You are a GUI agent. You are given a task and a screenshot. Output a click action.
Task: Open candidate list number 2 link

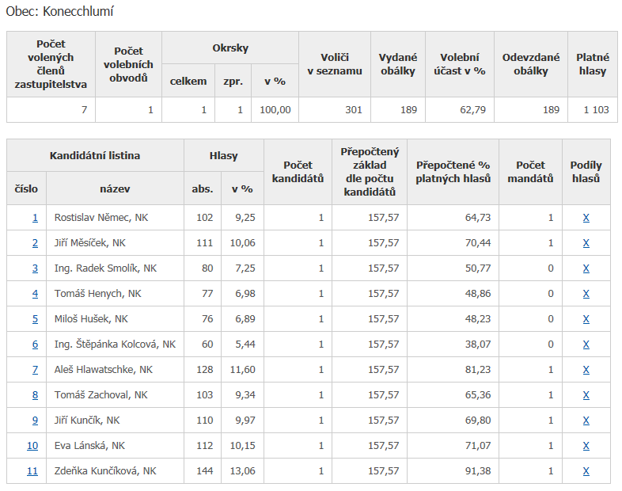tap(35, 243)
